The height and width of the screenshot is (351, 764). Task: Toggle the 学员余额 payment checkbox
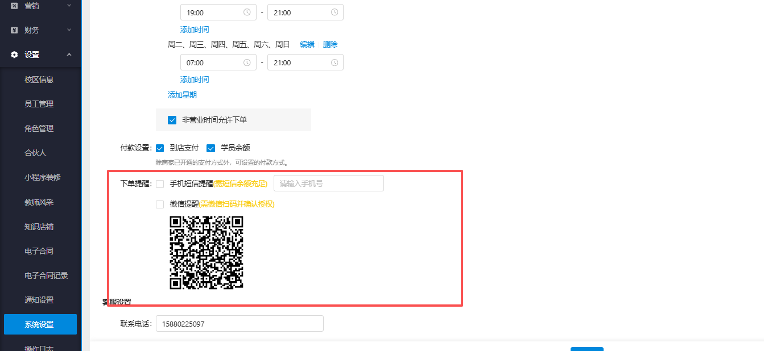[x=211, y=148]
